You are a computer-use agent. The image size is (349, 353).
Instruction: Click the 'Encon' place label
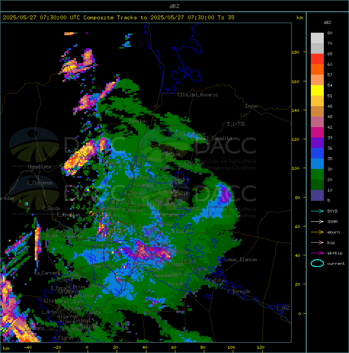tap(252, 106)
